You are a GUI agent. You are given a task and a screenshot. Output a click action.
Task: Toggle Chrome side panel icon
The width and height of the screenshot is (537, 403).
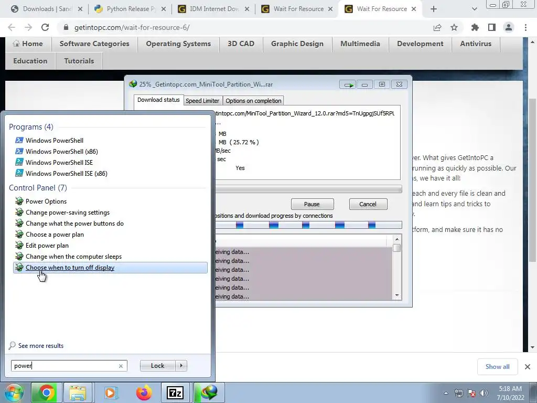(x=492, y=27)
